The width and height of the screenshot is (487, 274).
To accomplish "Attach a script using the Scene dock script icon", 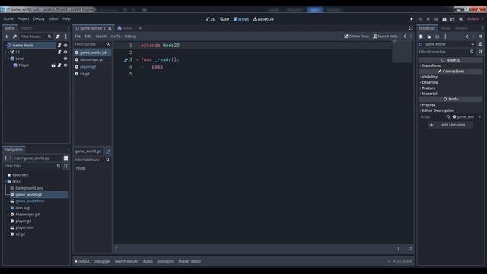I will (x=58, y=37).
